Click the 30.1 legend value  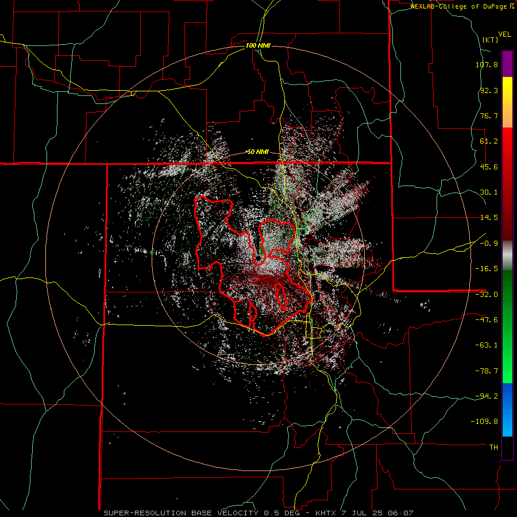tap(489, 192)
